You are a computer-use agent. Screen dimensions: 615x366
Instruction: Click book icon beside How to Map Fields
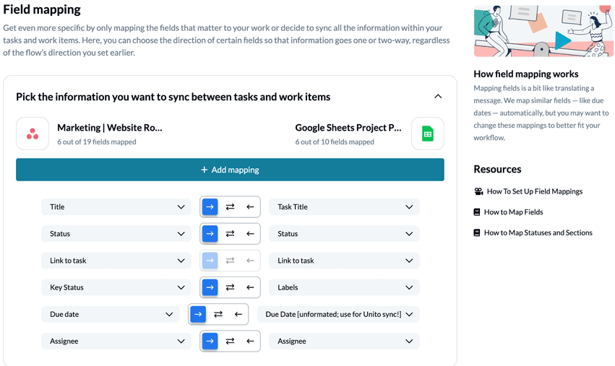click(477, 212)
